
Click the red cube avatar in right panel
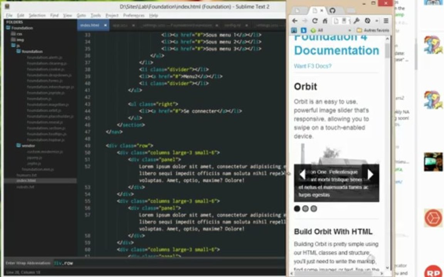pos(433,218)
